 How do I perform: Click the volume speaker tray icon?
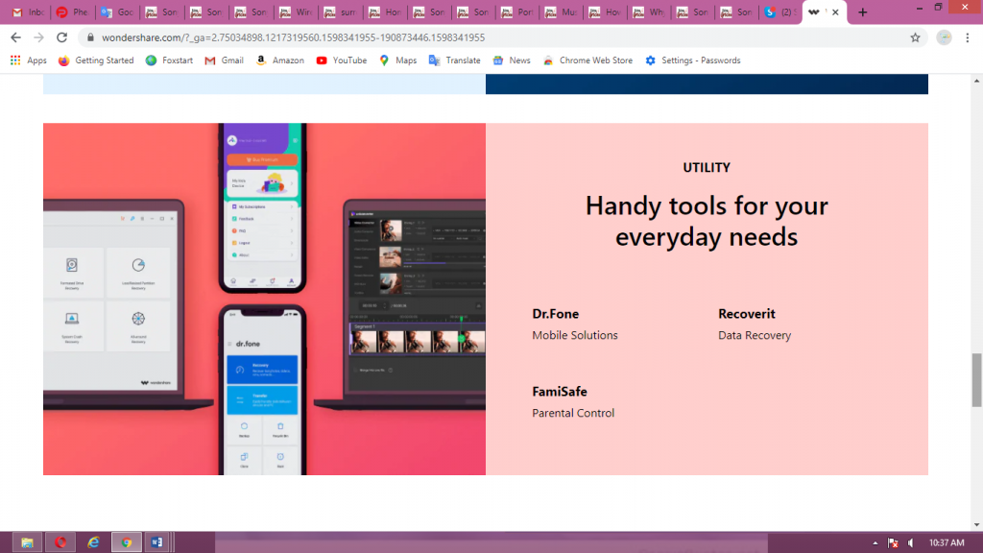(x=910, y=543)
